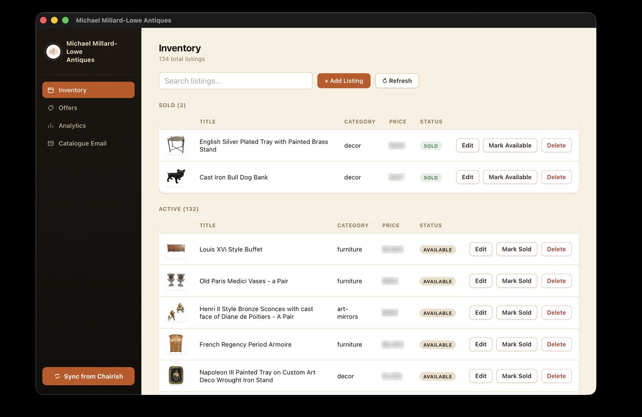Click the title 'Louis XVi Style Buffet'

click(x=231, y=249)
